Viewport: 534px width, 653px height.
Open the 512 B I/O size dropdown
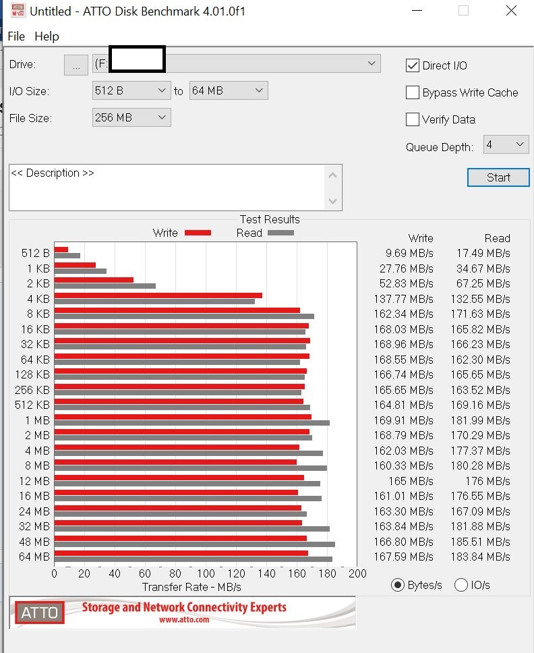(x=131, y=90)
